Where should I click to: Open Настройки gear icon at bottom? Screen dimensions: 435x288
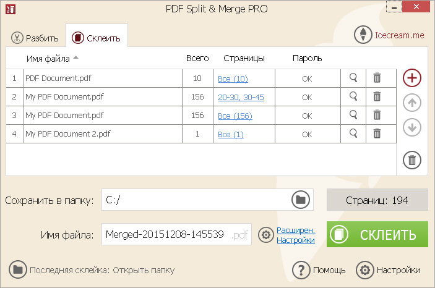[x=365, y=269]
